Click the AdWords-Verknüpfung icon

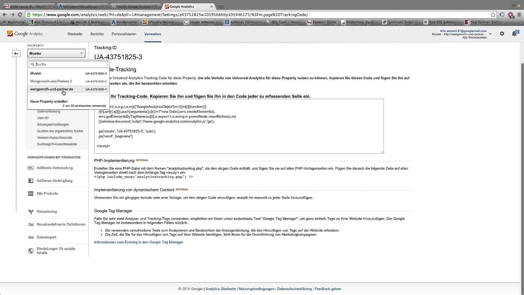(x=31, y=168)
